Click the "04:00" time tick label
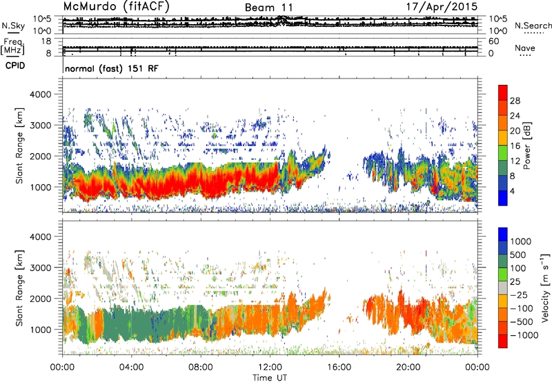This screenshot has width=552, height=382. pyautogui.click(x=131, y=368)
